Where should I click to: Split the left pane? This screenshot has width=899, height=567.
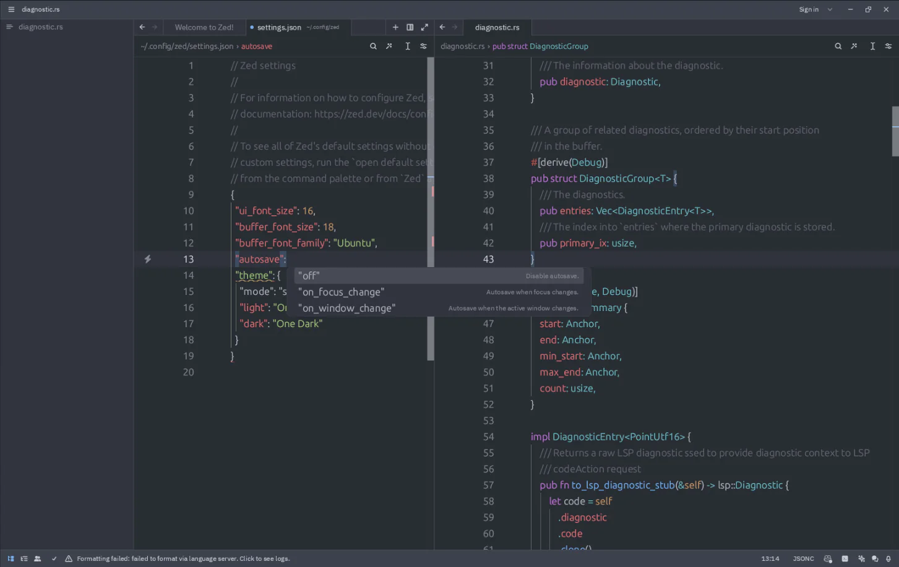(x=410, y=27)
